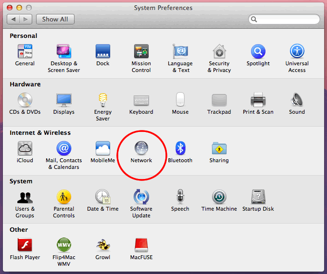327x274 pixels.
Task: Go forward with the right arrow button
Action: click(x=25, y=19)
